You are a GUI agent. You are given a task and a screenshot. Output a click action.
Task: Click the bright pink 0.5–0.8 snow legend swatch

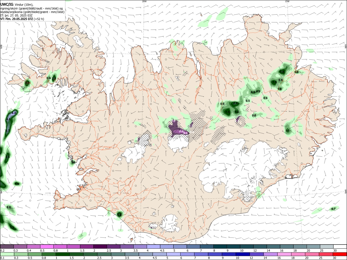47,246
